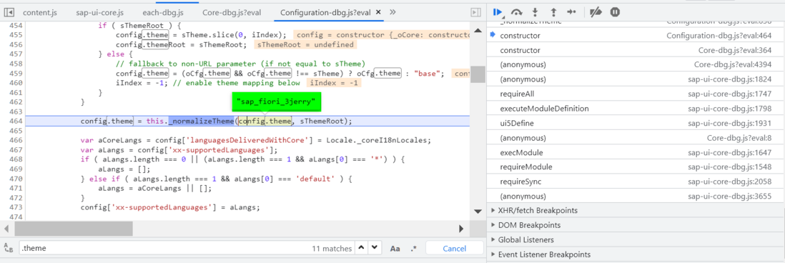Show more tabs with the double chevron
Screen dimensions: 785x263
click(393, 12)
